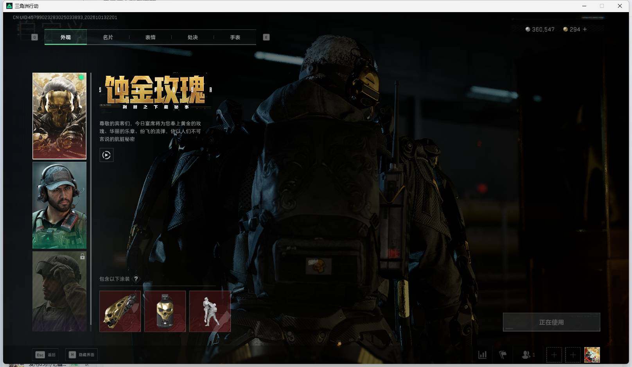This screenshot has width=632, height=367.
Task: Click the 三角洲行动 app icon in title bar
Action: point(9,6)
